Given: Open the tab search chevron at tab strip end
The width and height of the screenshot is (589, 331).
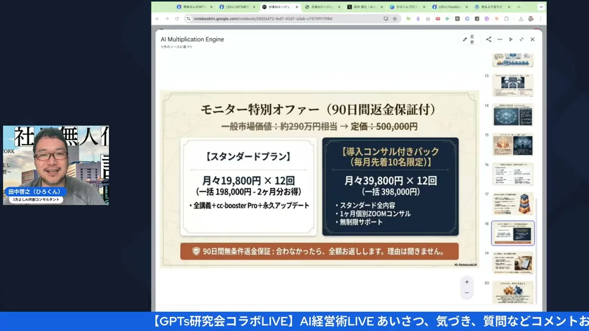Looking at the screenshot, I should coord(540,7).
